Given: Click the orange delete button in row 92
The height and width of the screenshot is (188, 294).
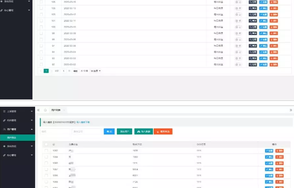Looking at the screenshot, I should click(x=274, y=64).
